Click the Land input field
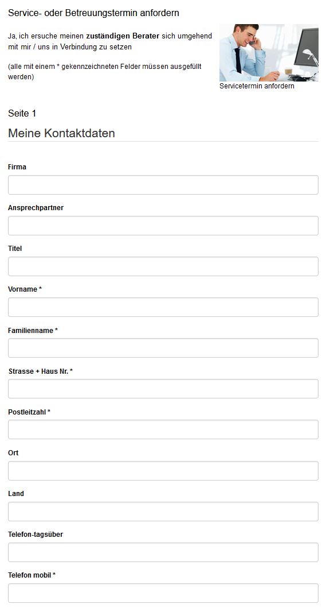Viewport: 326px width, 608px height. (163, 512)
